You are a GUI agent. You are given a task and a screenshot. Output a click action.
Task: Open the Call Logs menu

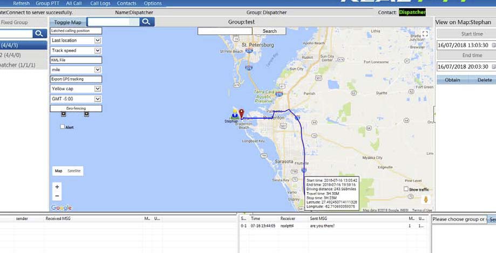[x=100, y=3]
